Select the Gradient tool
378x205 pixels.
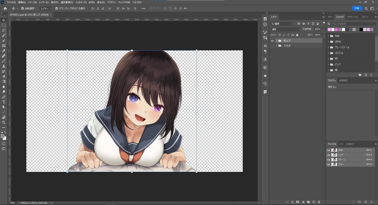point(4,81)
